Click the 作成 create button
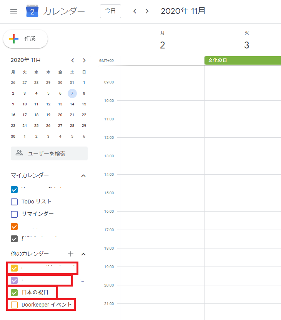The image size is (281, 320). [x=25, y=39]
